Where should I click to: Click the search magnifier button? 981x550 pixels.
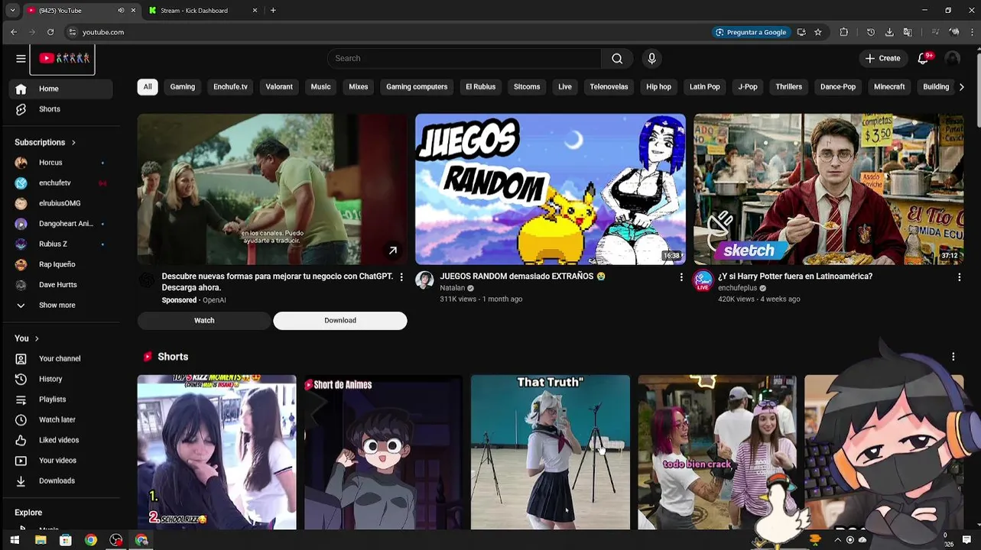point(617,59)
